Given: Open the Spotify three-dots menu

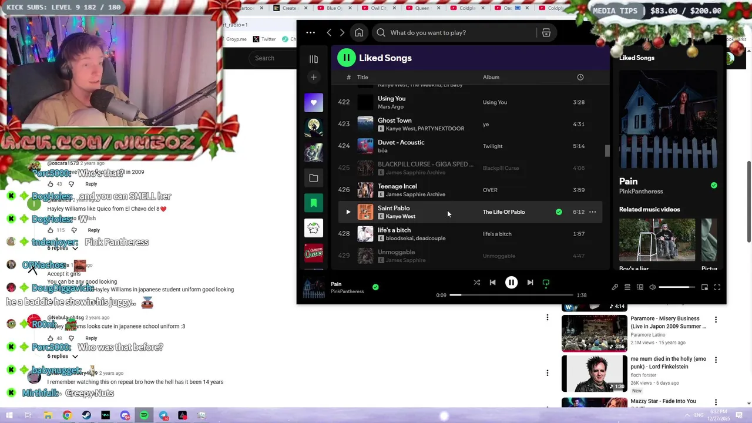Looking at the screenshot, I should (310, 33).
